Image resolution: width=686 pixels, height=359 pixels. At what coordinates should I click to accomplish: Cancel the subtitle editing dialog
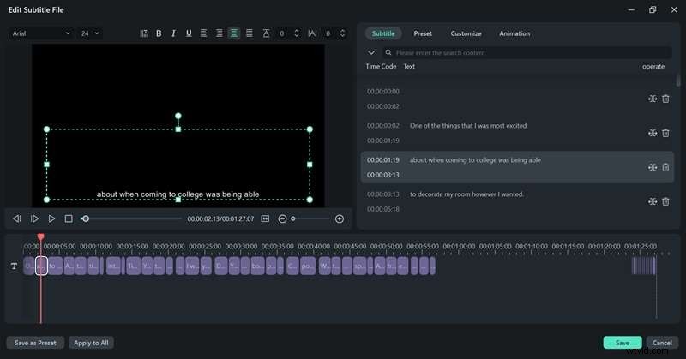[662, 343]
